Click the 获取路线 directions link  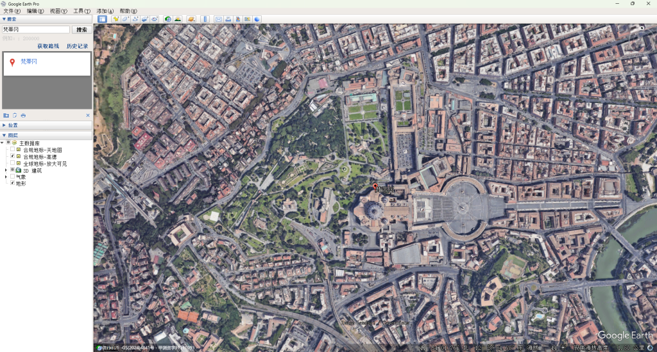click(48, 46)
